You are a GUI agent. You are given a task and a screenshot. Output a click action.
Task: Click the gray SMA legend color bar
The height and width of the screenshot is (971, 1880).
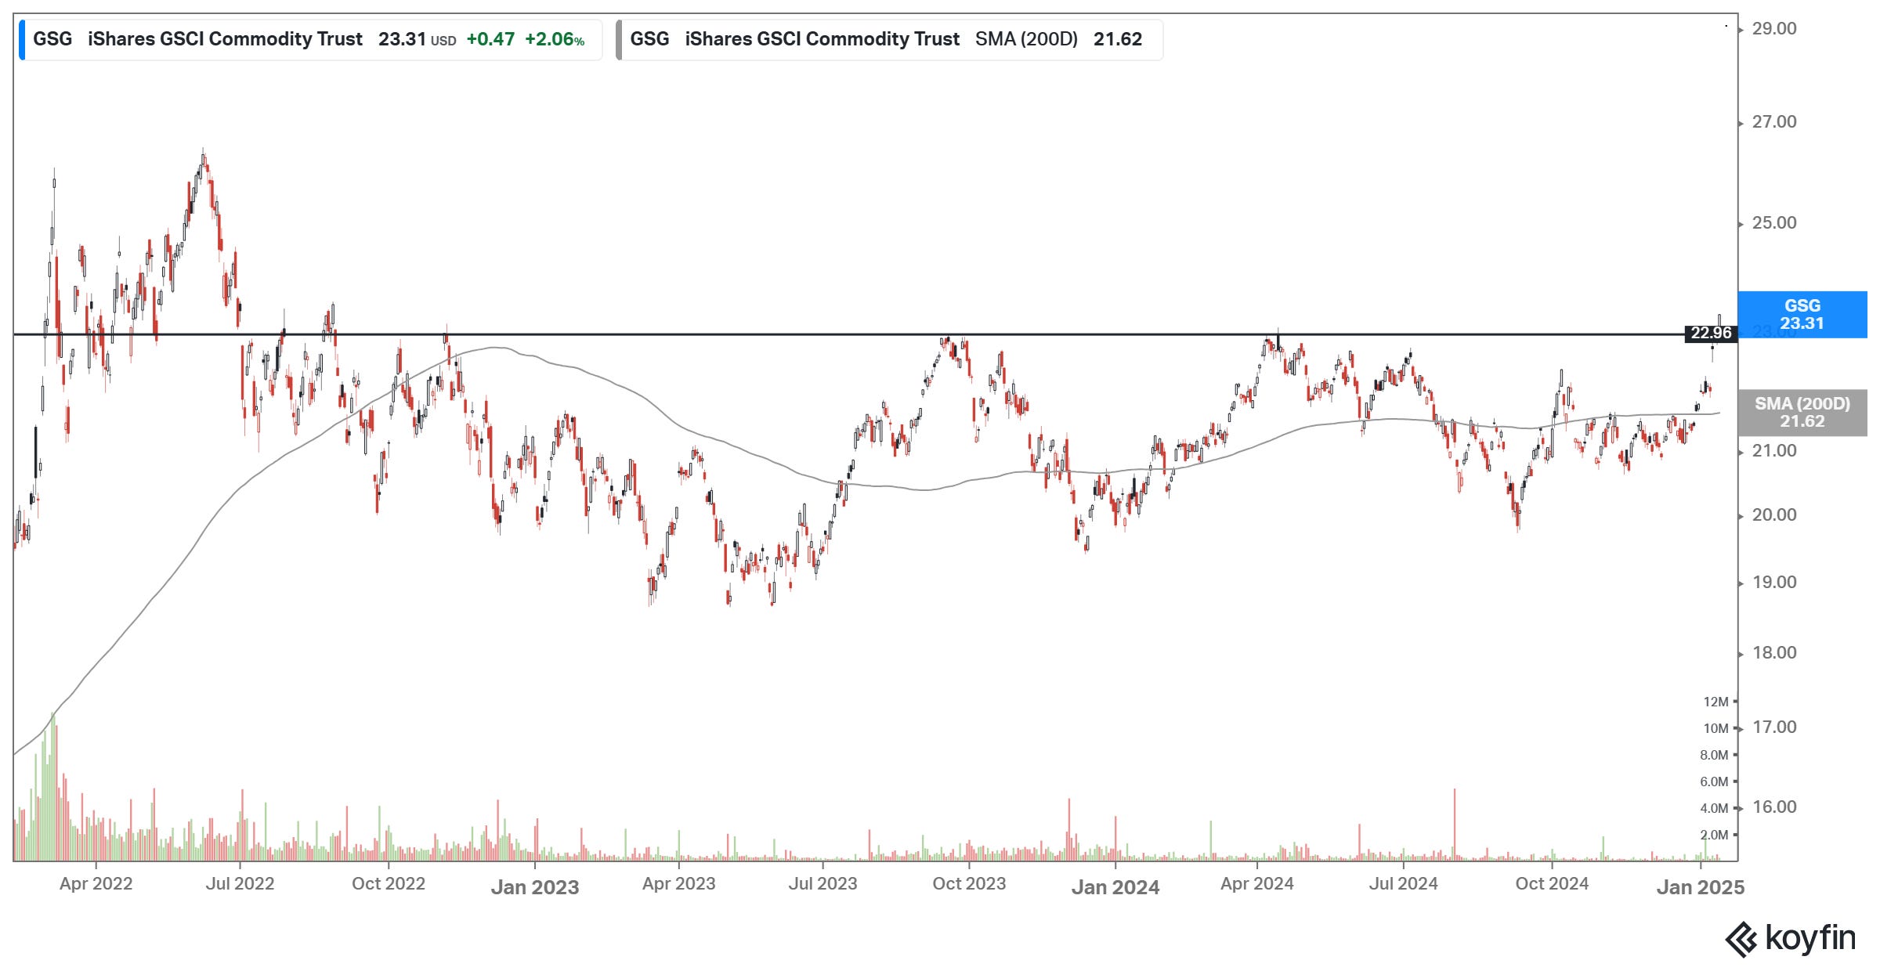click(619, 40)
